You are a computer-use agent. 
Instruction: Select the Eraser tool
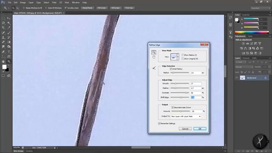(3, 42)
